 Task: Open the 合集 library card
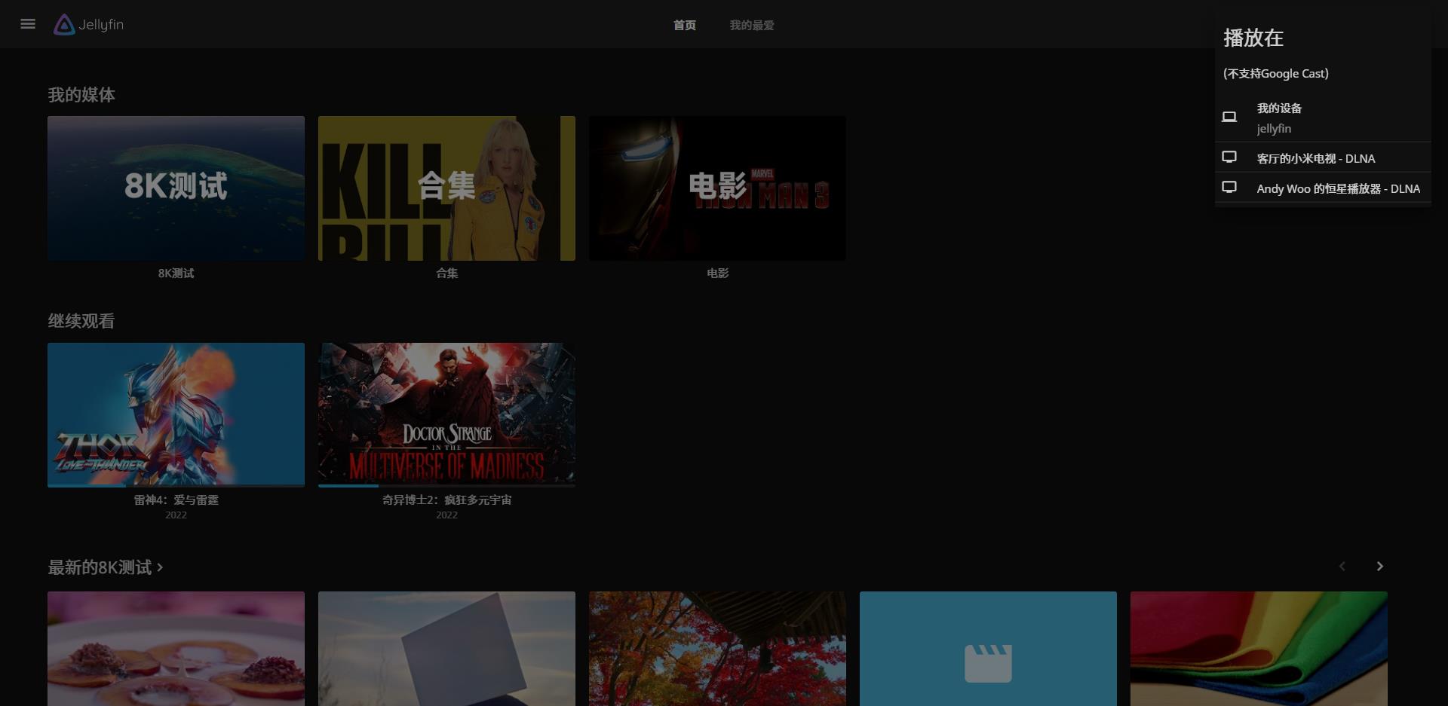tap(446, 188)
